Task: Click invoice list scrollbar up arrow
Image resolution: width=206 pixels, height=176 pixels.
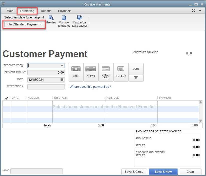Action: click(200, 102)
